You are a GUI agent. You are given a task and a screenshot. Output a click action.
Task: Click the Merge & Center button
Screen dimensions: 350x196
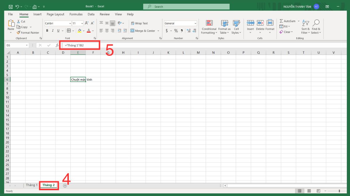[x=145, y=31]
